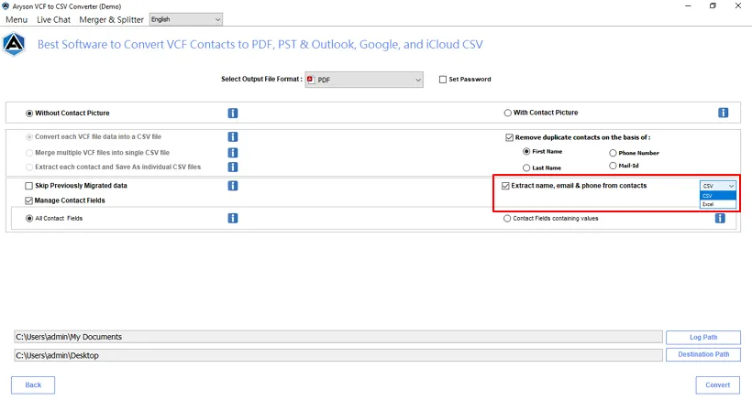Click the Best Software to Convert heading
This screenshot has width=752, height=400.
[260, 45]
